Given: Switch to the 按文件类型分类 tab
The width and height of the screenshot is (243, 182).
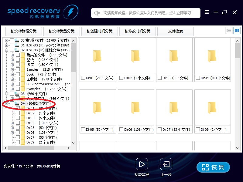Looking at the screenshot, I should (62, 31).
